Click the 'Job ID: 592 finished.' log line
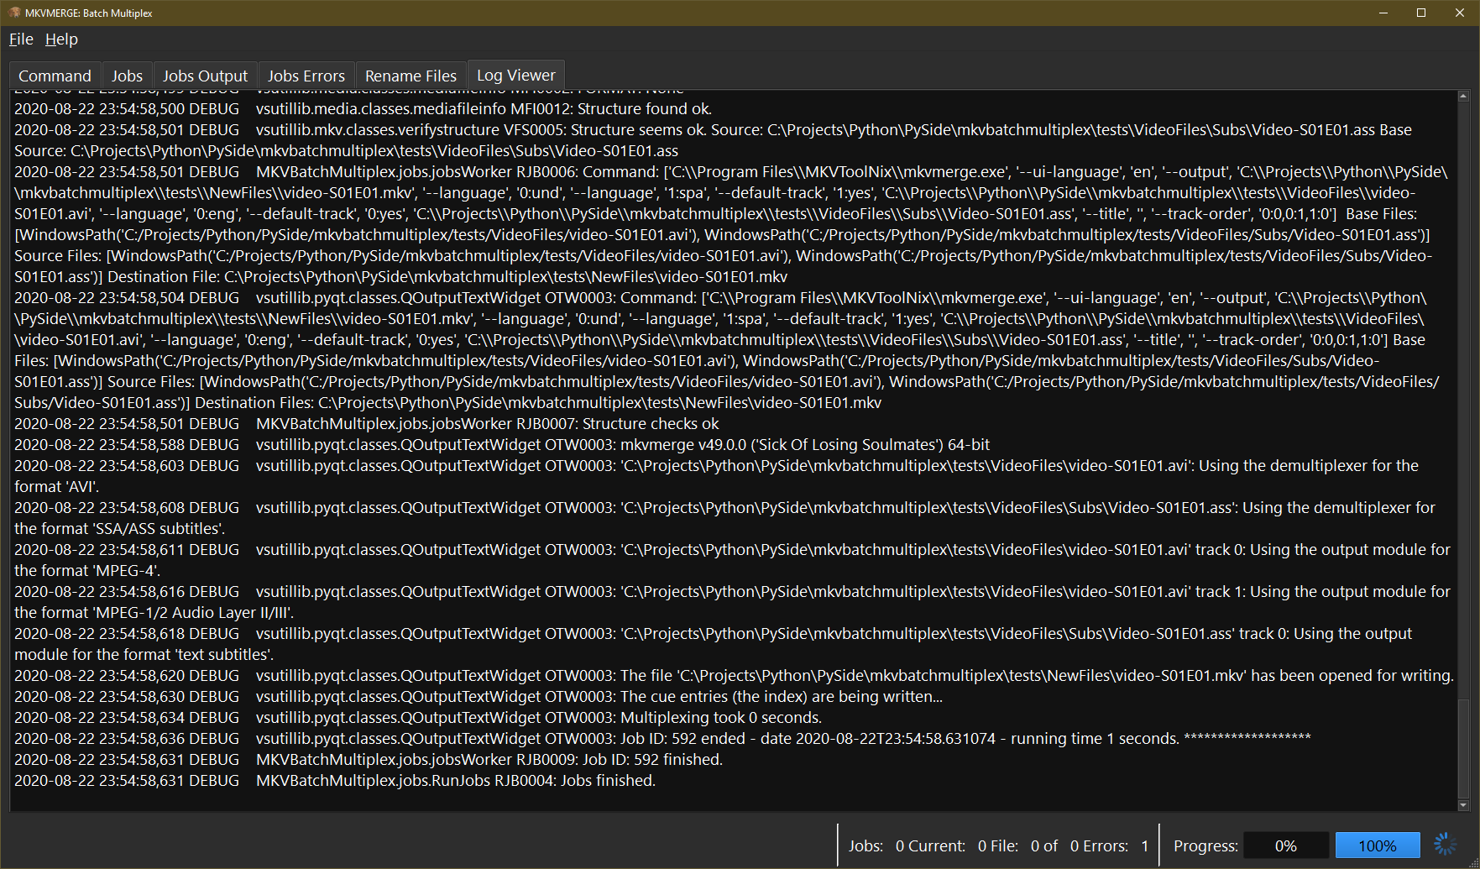The width and height of the screenshot is (1480, 869). [x=369, y=760]
